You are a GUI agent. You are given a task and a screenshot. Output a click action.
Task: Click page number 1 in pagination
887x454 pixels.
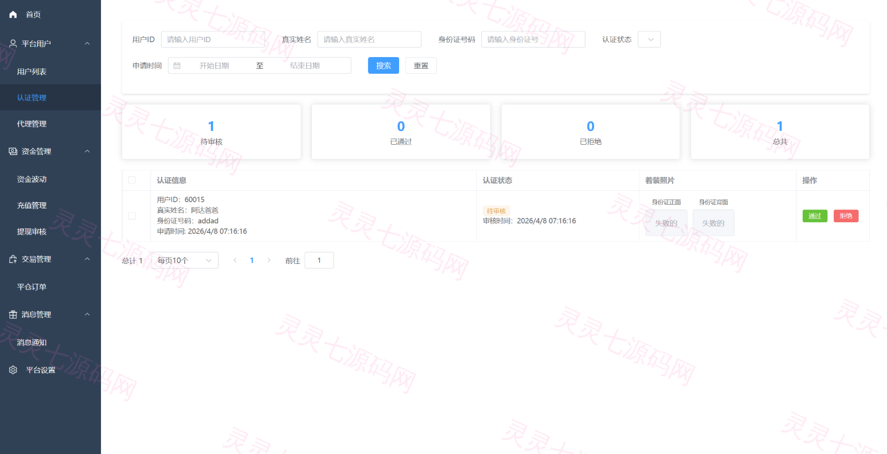[x=252, y=261]
